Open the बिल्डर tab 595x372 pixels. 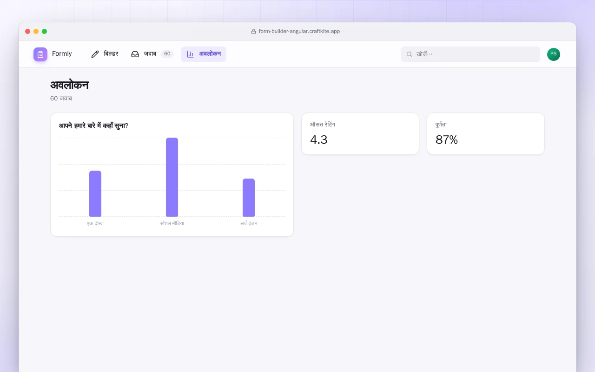point(105,54)
